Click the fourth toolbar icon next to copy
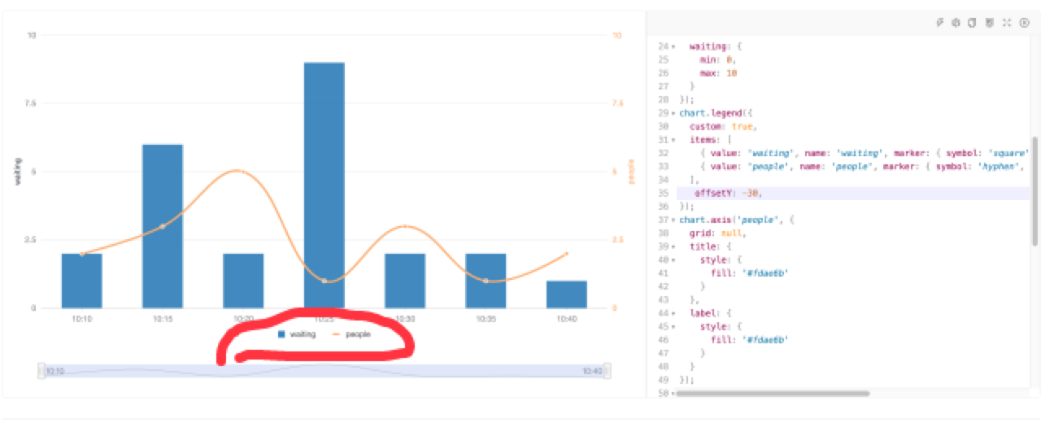 (x=990, y=23)
